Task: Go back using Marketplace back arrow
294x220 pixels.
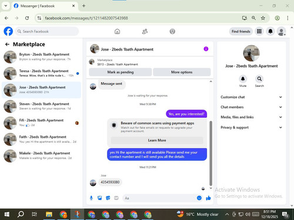Action: [7, 45]
